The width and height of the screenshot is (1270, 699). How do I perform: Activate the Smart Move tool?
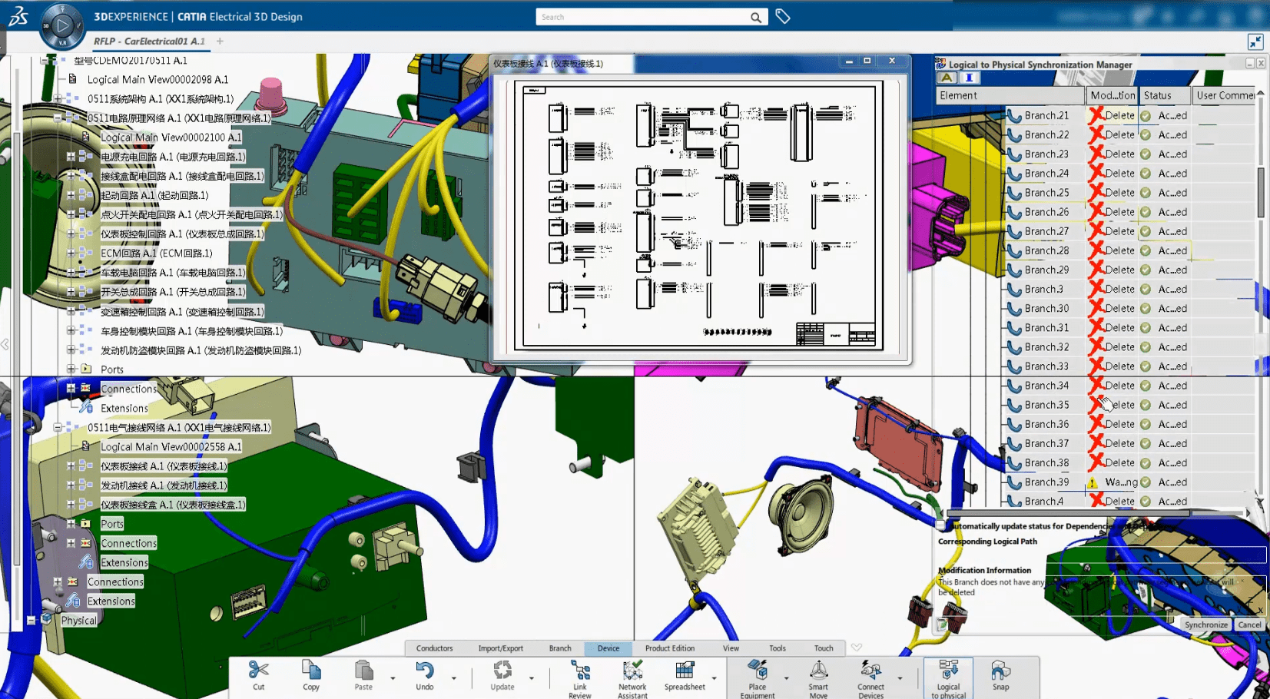point(818,678)
